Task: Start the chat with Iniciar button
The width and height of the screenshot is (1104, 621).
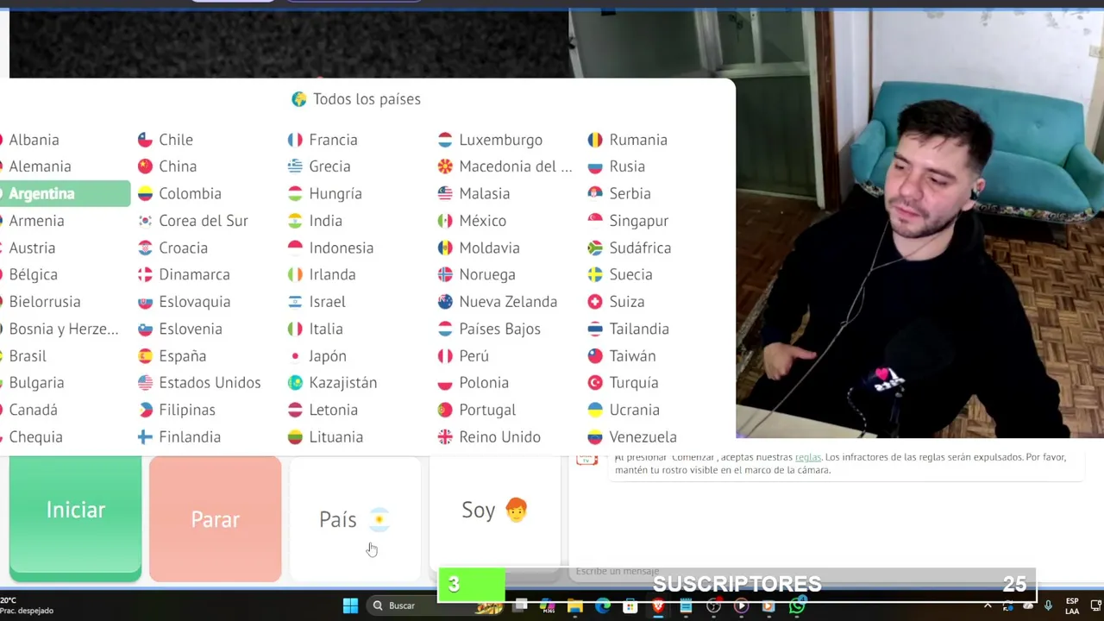Action: 75,517
